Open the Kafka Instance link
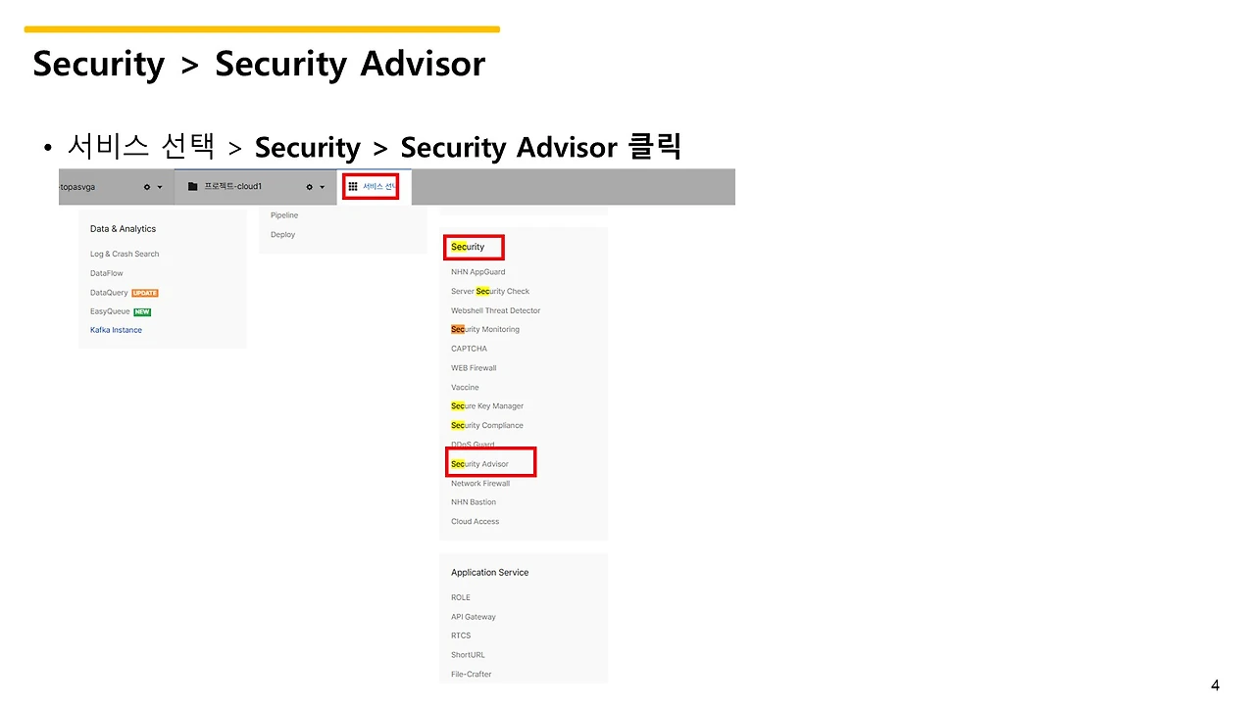This screenshot has height=705, width=1255. coord(116,330)
